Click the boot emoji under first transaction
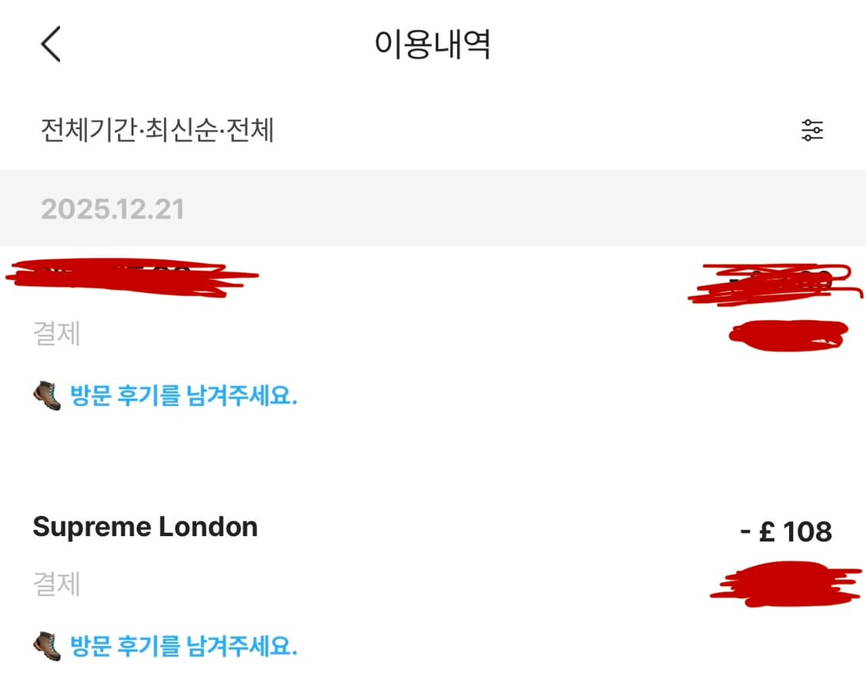The height and width of the screenshot is (699, 866). (x=47, y=396)
